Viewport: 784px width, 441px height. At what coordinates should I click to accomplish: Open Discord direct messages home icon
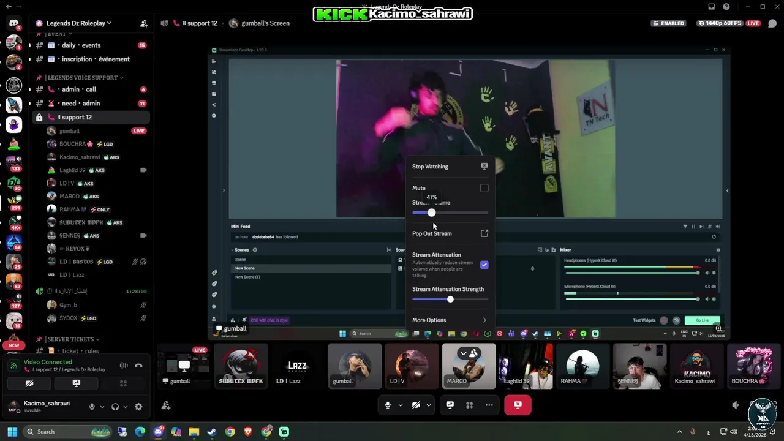(13, 23)
